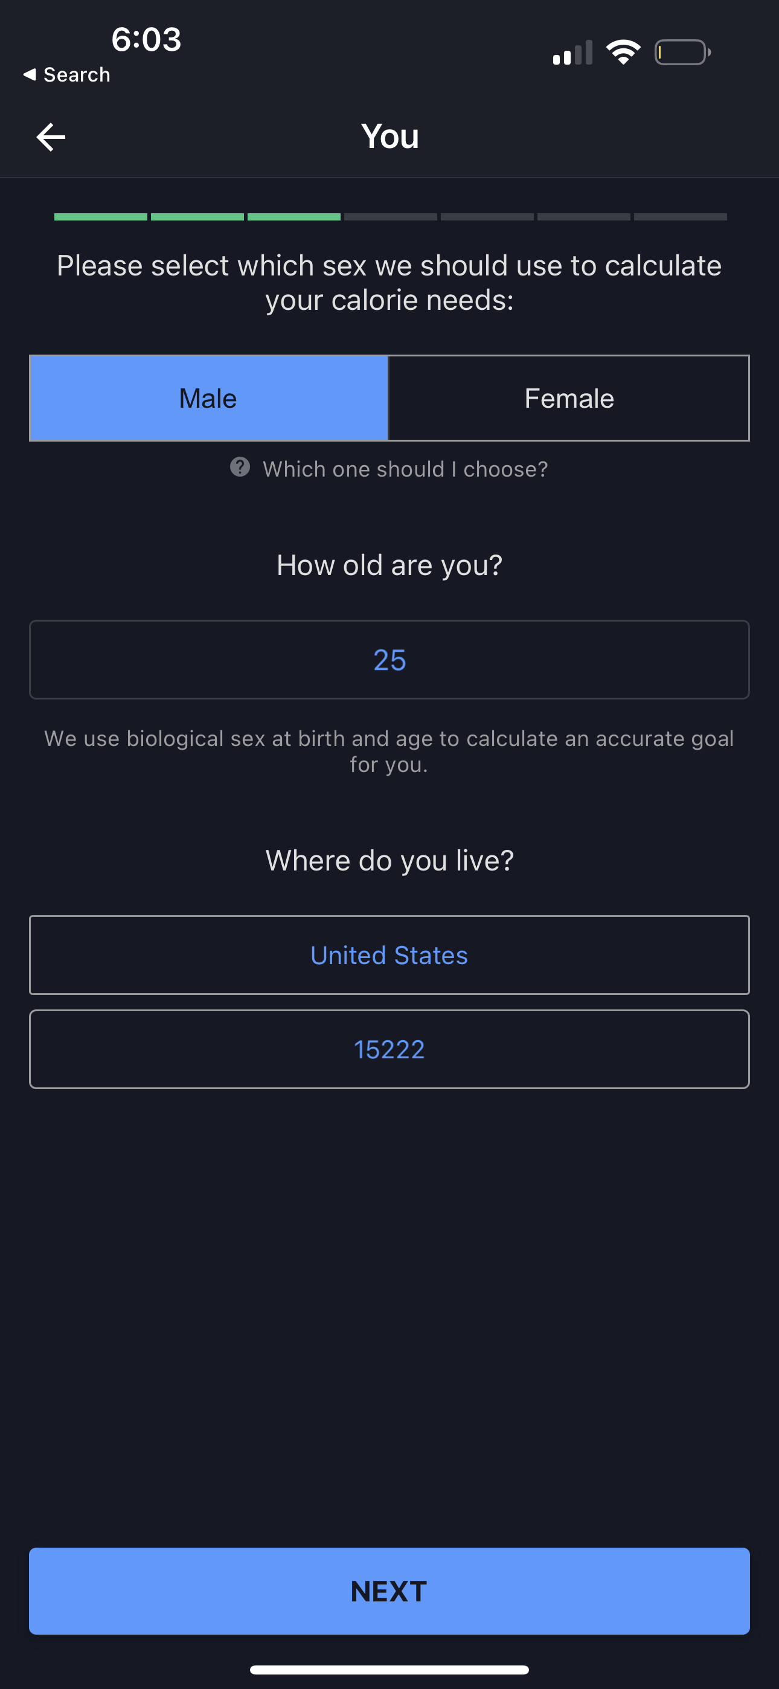Open the United States country selector

pos(389,955)
